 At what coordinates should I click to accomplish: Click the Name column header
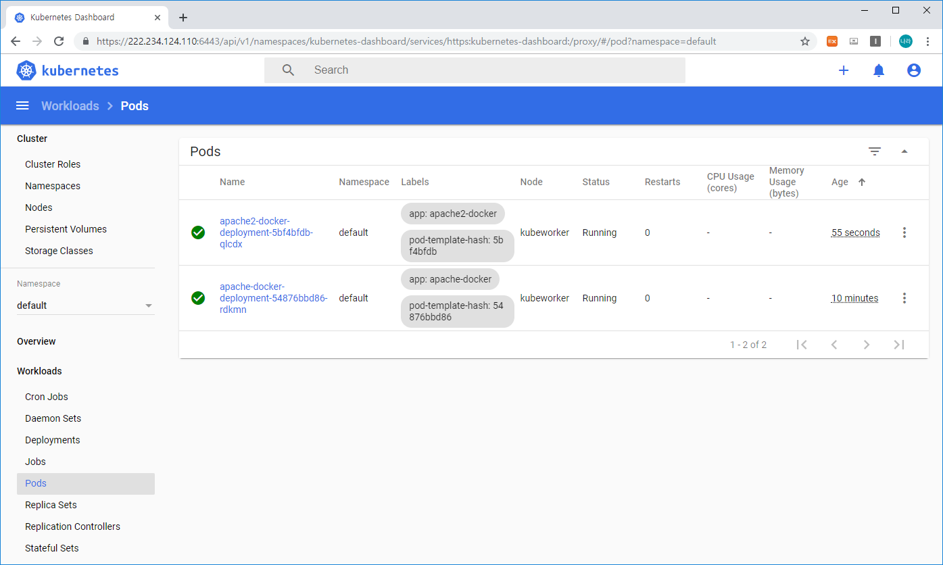[233, 182]
